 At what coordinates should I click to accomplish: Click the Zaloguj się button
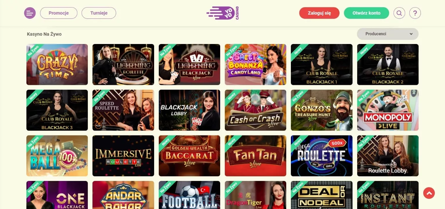pyautogui.click(x=319, y=13)
